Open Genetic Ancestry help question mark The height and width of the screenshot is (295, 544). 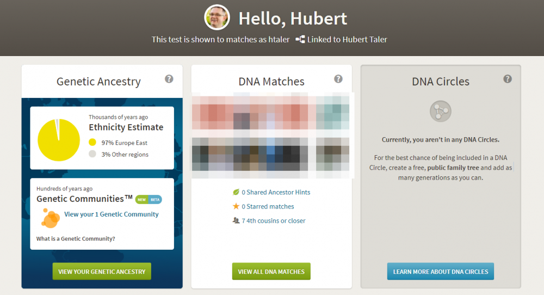pyautogui.click(x=169, y=79)
